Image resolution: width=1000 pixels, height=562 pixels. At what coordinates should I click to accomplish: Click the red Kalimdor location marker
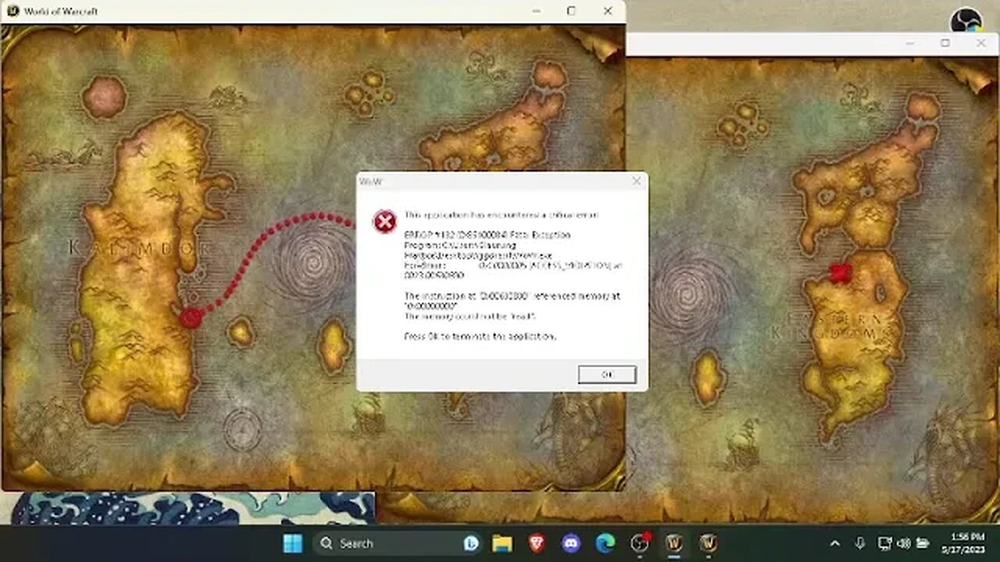pyautogui.click(x=191, y=318)
